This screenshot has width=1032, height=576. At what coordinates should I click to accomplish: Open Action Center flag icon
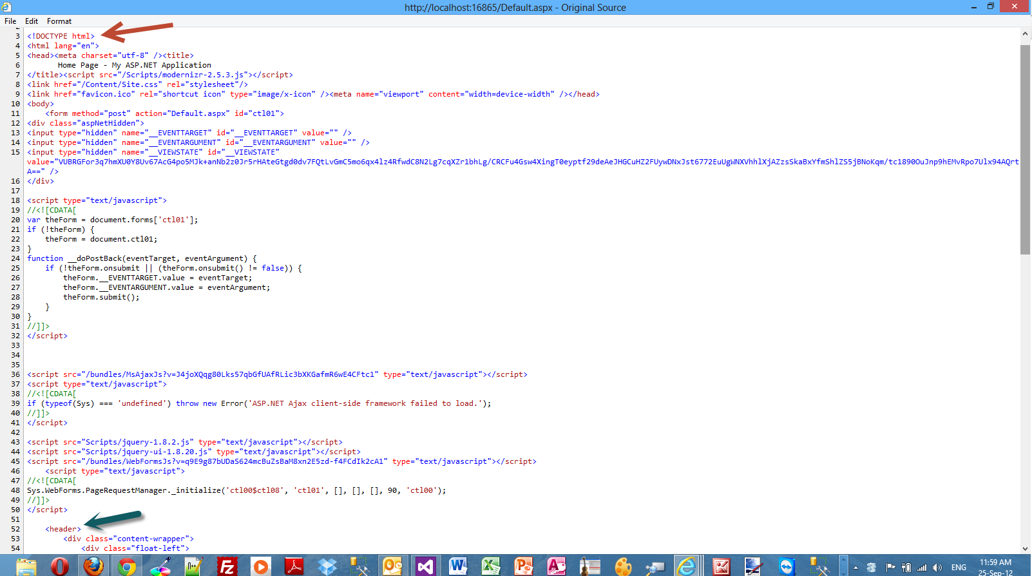pos(890,568)
